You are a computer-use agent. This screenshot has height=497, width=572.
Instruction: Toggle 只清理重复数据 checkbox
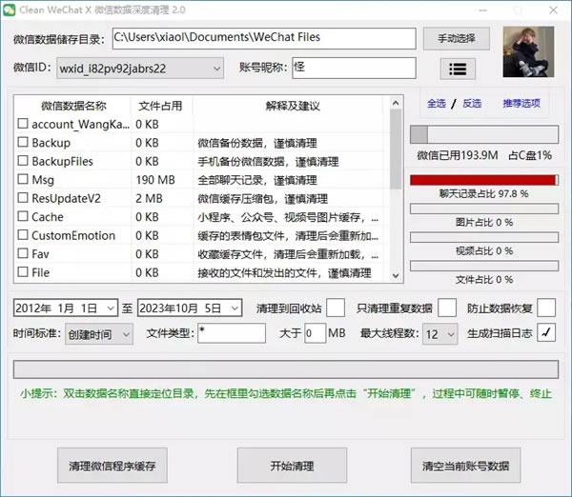tap(447, 308)
